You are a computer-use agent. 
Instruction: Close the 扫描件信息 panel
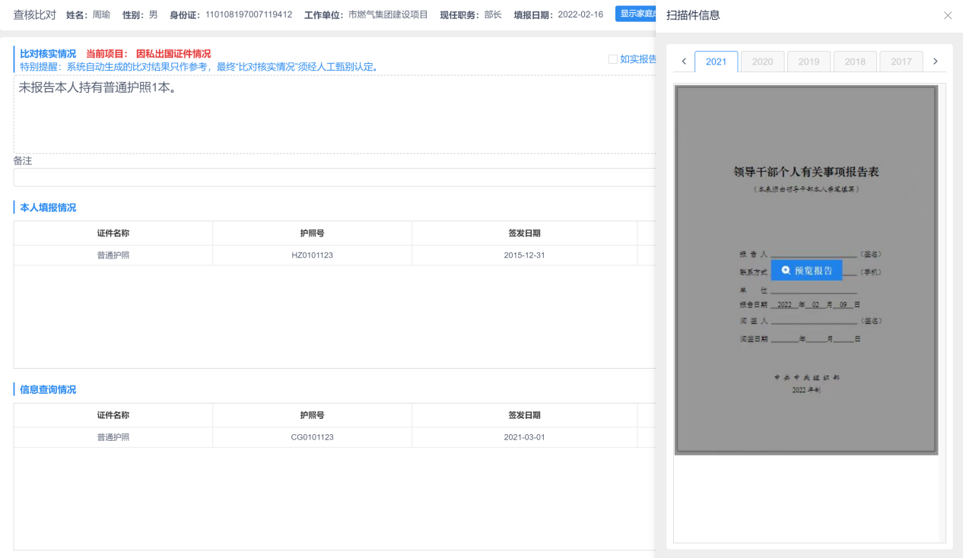click(947, 15)
